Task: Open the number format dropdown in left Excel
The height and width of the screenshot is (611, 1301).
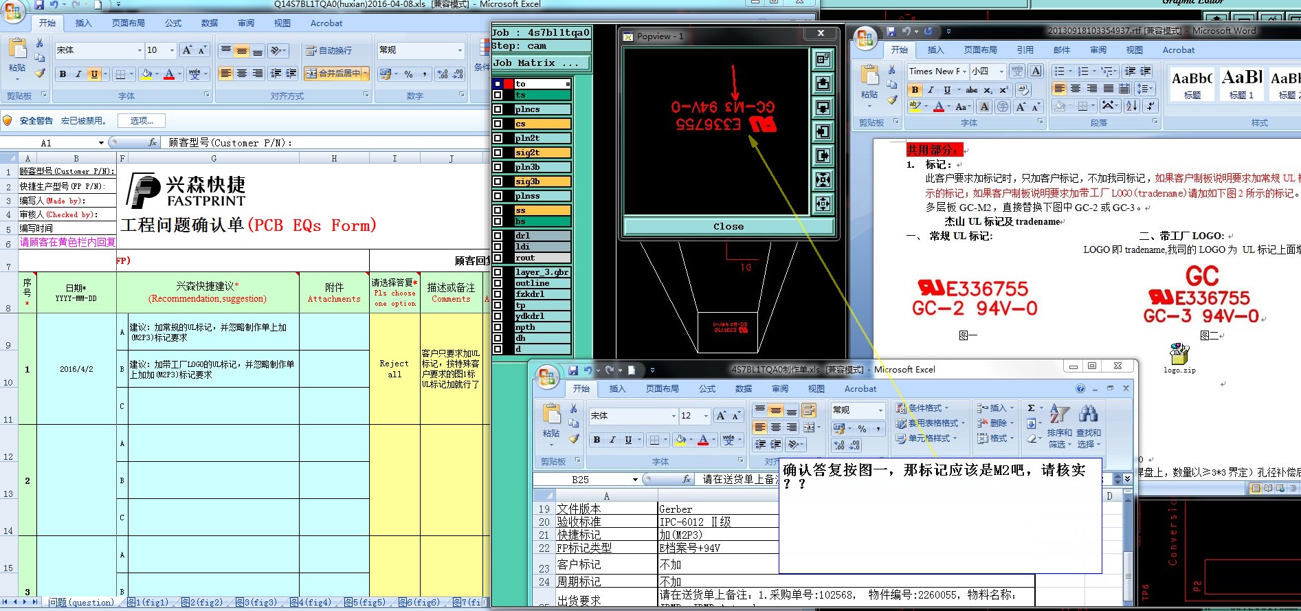Action: click(460, 50)
